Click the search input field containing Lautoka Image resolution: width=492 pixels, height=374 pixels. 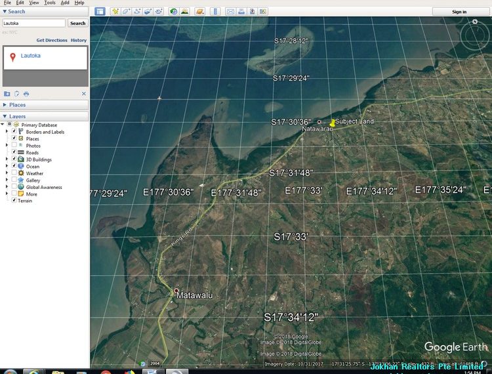(33, 23)
